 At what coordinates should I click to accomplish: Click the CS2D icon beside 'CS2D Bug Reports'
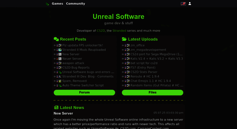(x=60, y=67)
